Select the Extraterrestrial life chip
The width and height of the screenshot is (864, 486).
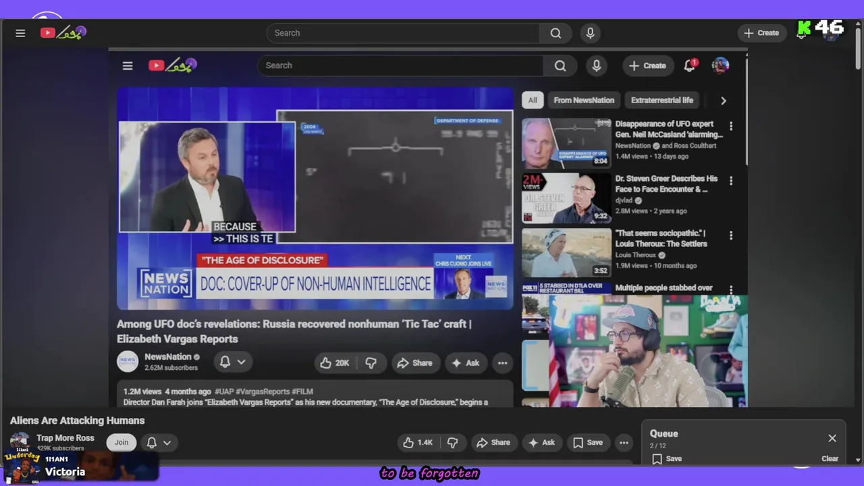pyautogui.click(x=661, y=100)
